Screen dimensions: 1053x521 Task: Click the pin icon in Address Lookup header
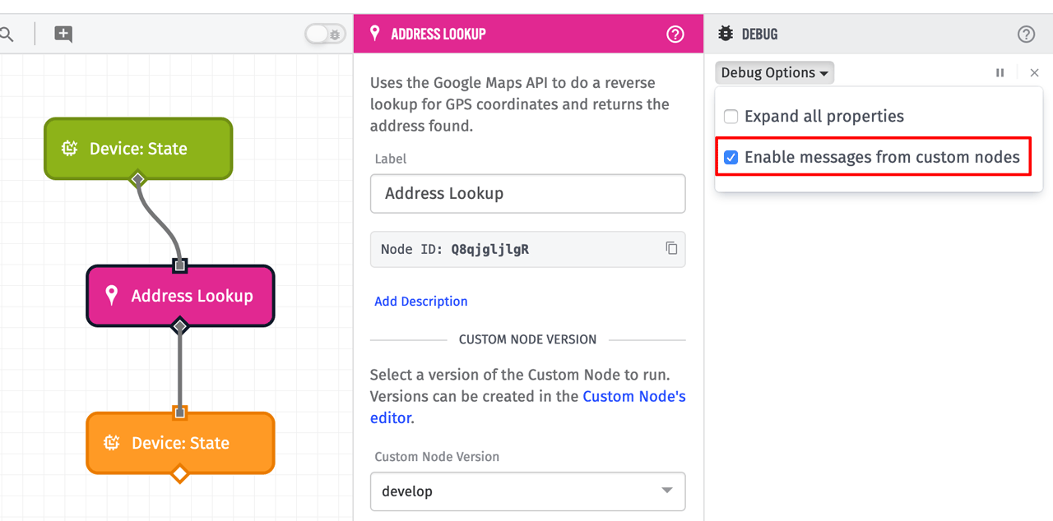(x=376, y=33)
